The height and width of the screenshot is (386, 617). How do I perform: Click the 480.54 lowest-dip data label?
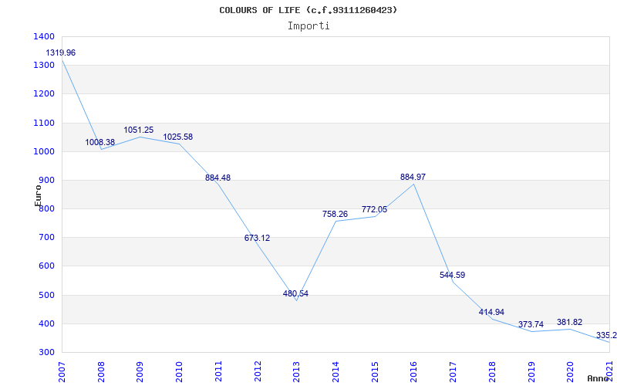pyautogui.click(x=295, y=293)
